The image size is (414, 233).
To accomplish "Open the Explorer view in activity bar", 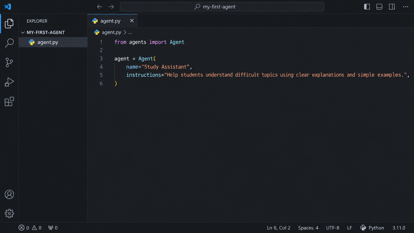I will coord(9,23).
